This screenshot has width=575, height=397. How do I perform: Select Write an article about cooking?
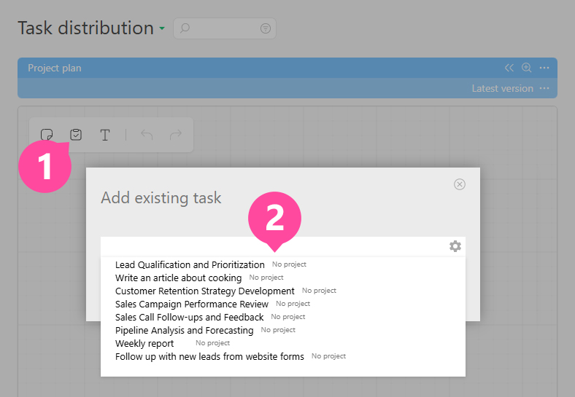[178, 278]
